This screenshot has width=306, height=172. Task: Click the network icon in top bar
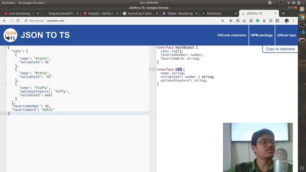pyautogui.click(x=288, y=3)
